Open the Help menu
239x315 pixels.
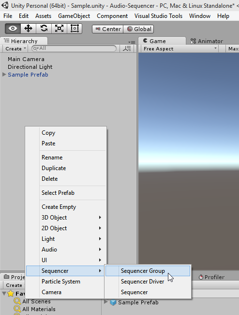(223, 16)
